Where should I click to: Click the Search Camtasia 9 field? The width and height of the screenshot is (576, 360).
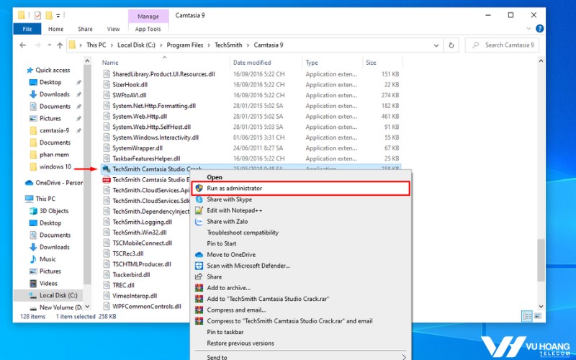coord(502,45)
